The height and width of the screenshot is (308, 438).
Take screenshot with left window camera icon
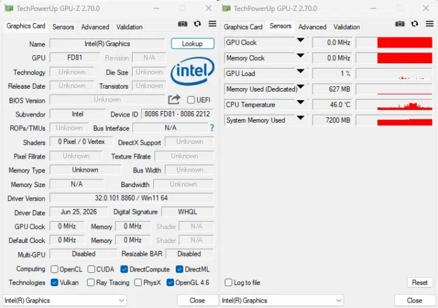tap(182, 24)
